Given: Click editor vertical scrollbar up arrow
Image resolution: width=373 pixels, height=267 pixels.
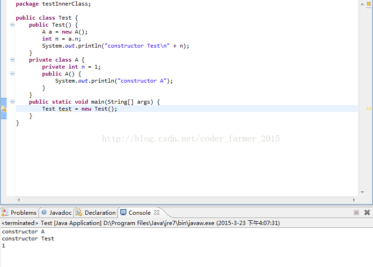Looking at the screenshot, I should pos(362,4).
